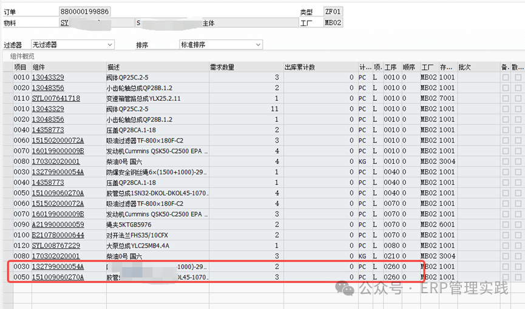Toggle 备 checkbox for row SYL008767229
The height and width of the screenshot is (309, 525).
[505, 245]
